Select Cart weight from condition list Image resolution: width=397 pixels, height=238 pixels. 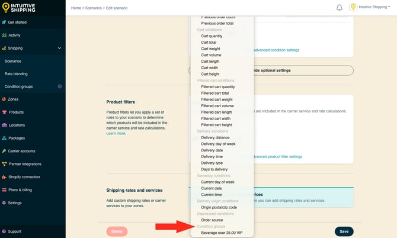click(212, 49)
